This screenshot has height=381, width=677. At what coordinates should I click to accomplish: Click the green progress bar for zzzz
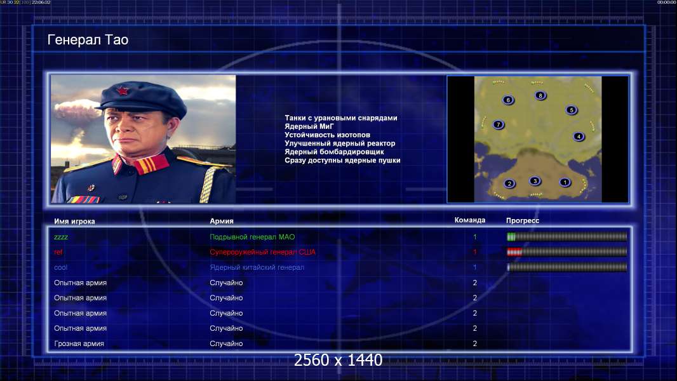click(566, 236)
